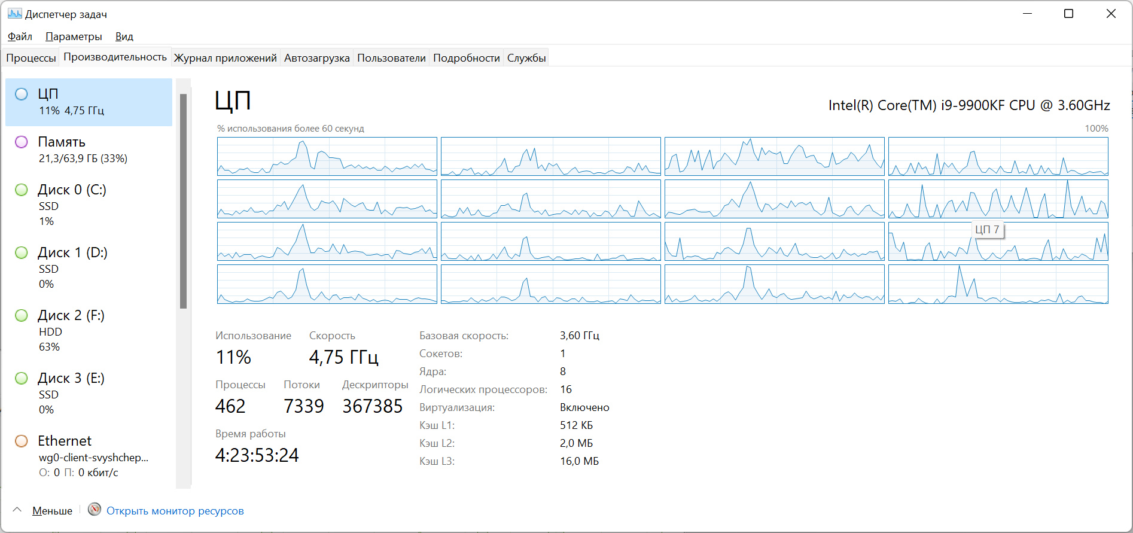Screen dimensions: 1133x533
Task: Select the Диск 0 (C:) SSD entry
Action: (x=89, y=205)
